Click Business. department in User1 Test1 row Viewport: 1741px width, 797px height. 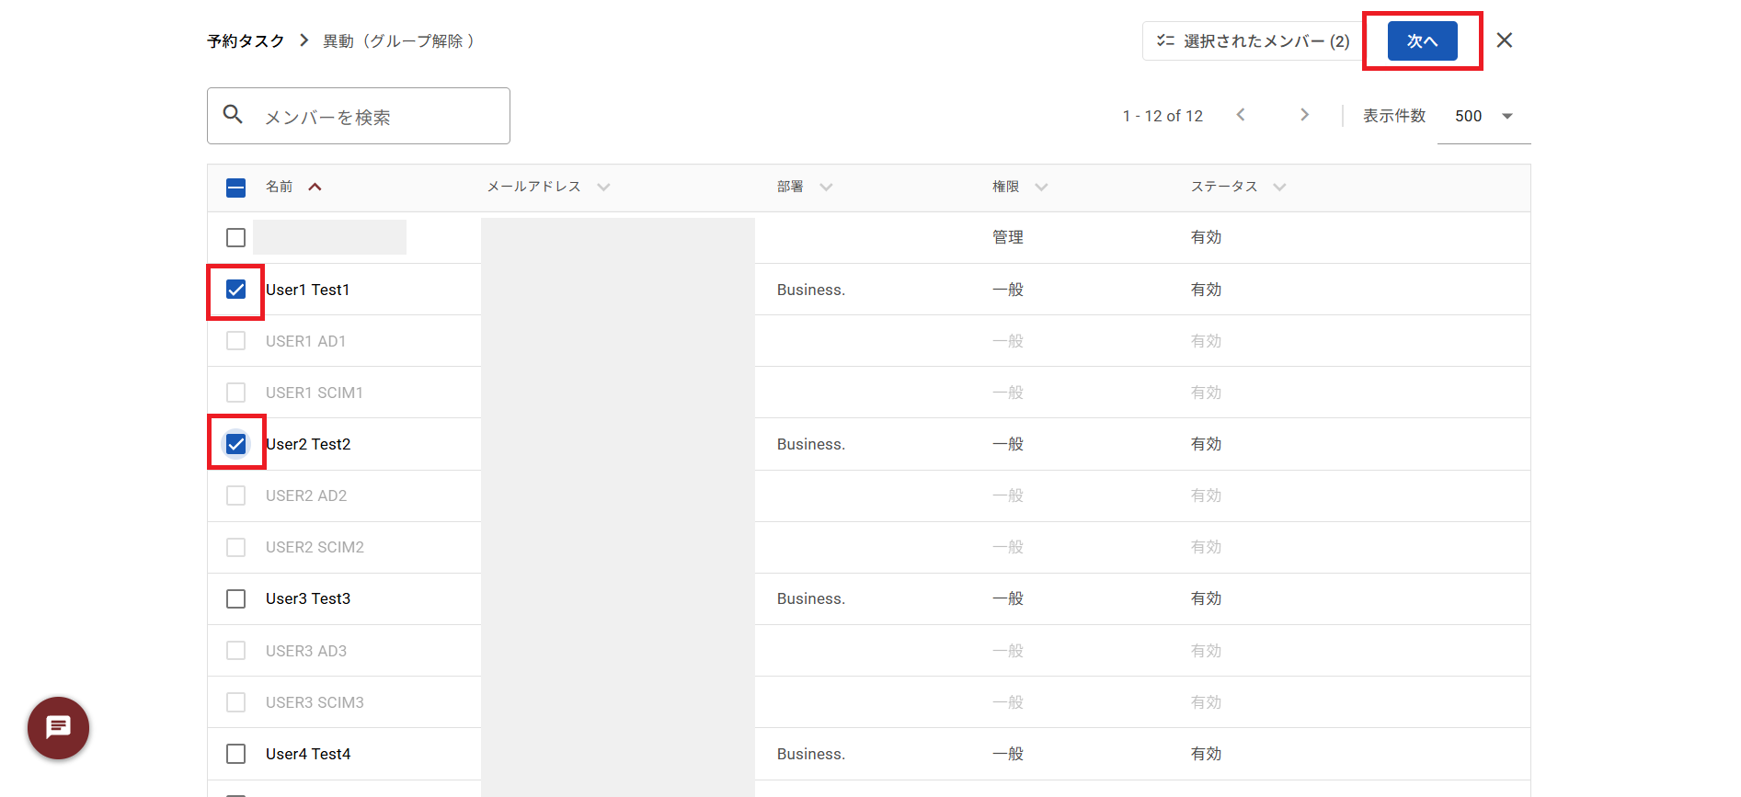coord(811,290)
